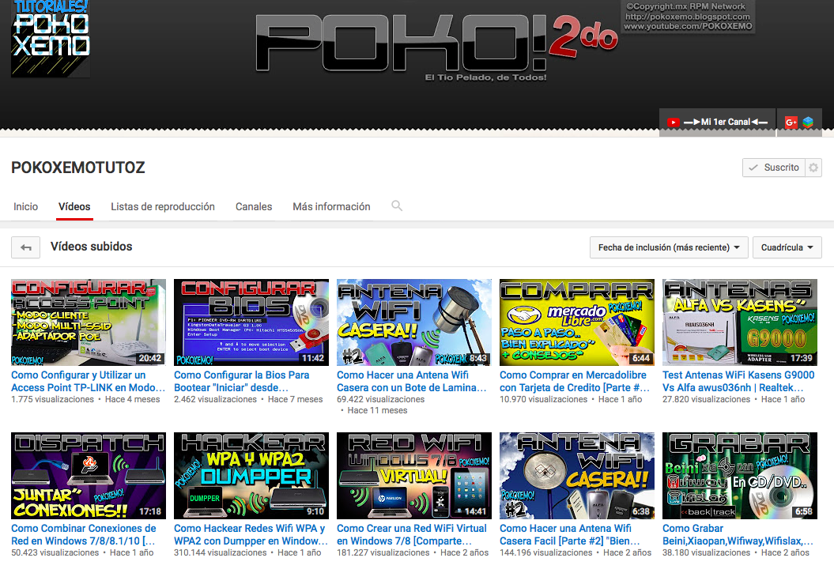Select the Vídeos tab
The image size is (834, 573).
click(74, 207)
